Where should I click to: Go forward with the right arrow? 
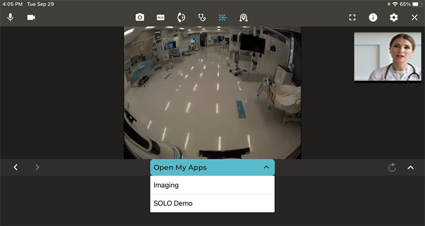click(37, 167)
